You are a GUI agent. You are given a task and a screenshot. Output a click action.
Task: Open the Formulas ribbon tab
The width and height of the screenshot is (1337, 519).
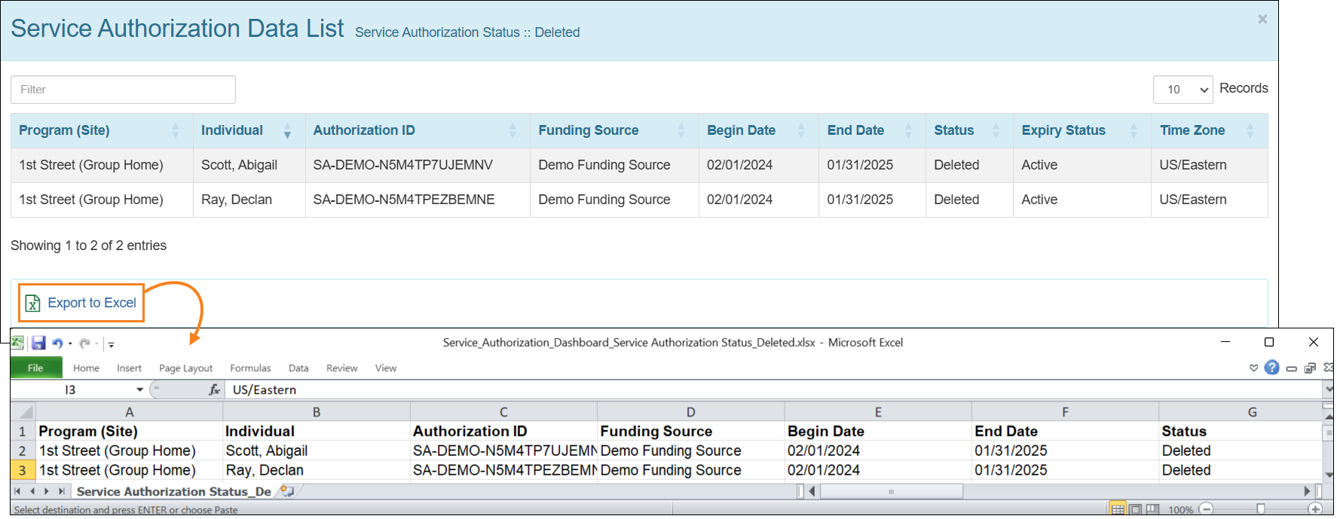click(250, 368)
